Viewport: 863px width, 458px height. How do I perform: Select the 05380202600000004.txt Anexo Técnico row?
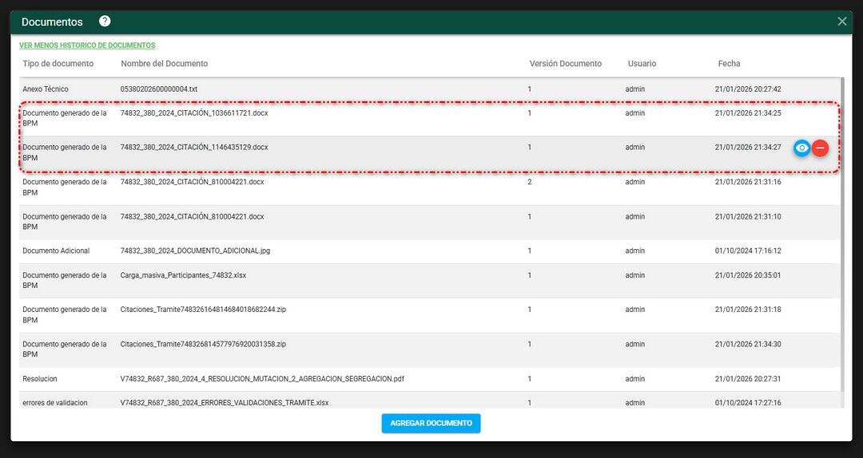click(x=159, y=89)
